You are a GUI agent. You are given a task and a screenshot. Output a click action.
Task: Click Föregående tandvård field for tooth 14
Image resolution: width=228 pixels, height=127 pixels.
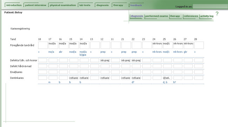click(85, 45)
